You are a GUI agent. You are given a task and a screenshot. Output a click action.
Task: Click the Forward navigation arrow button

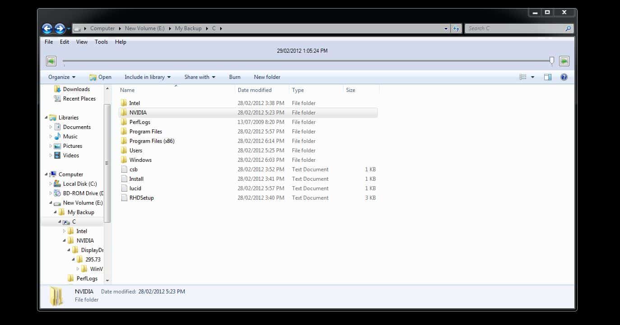(60, 29)
